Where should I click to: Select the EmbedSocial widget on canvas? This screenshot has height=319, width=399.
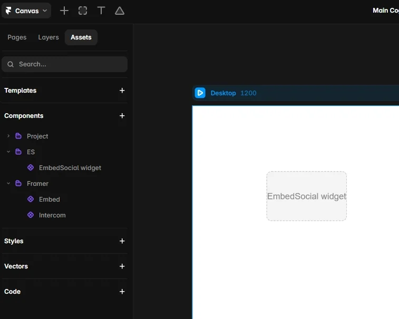[307, 196]
